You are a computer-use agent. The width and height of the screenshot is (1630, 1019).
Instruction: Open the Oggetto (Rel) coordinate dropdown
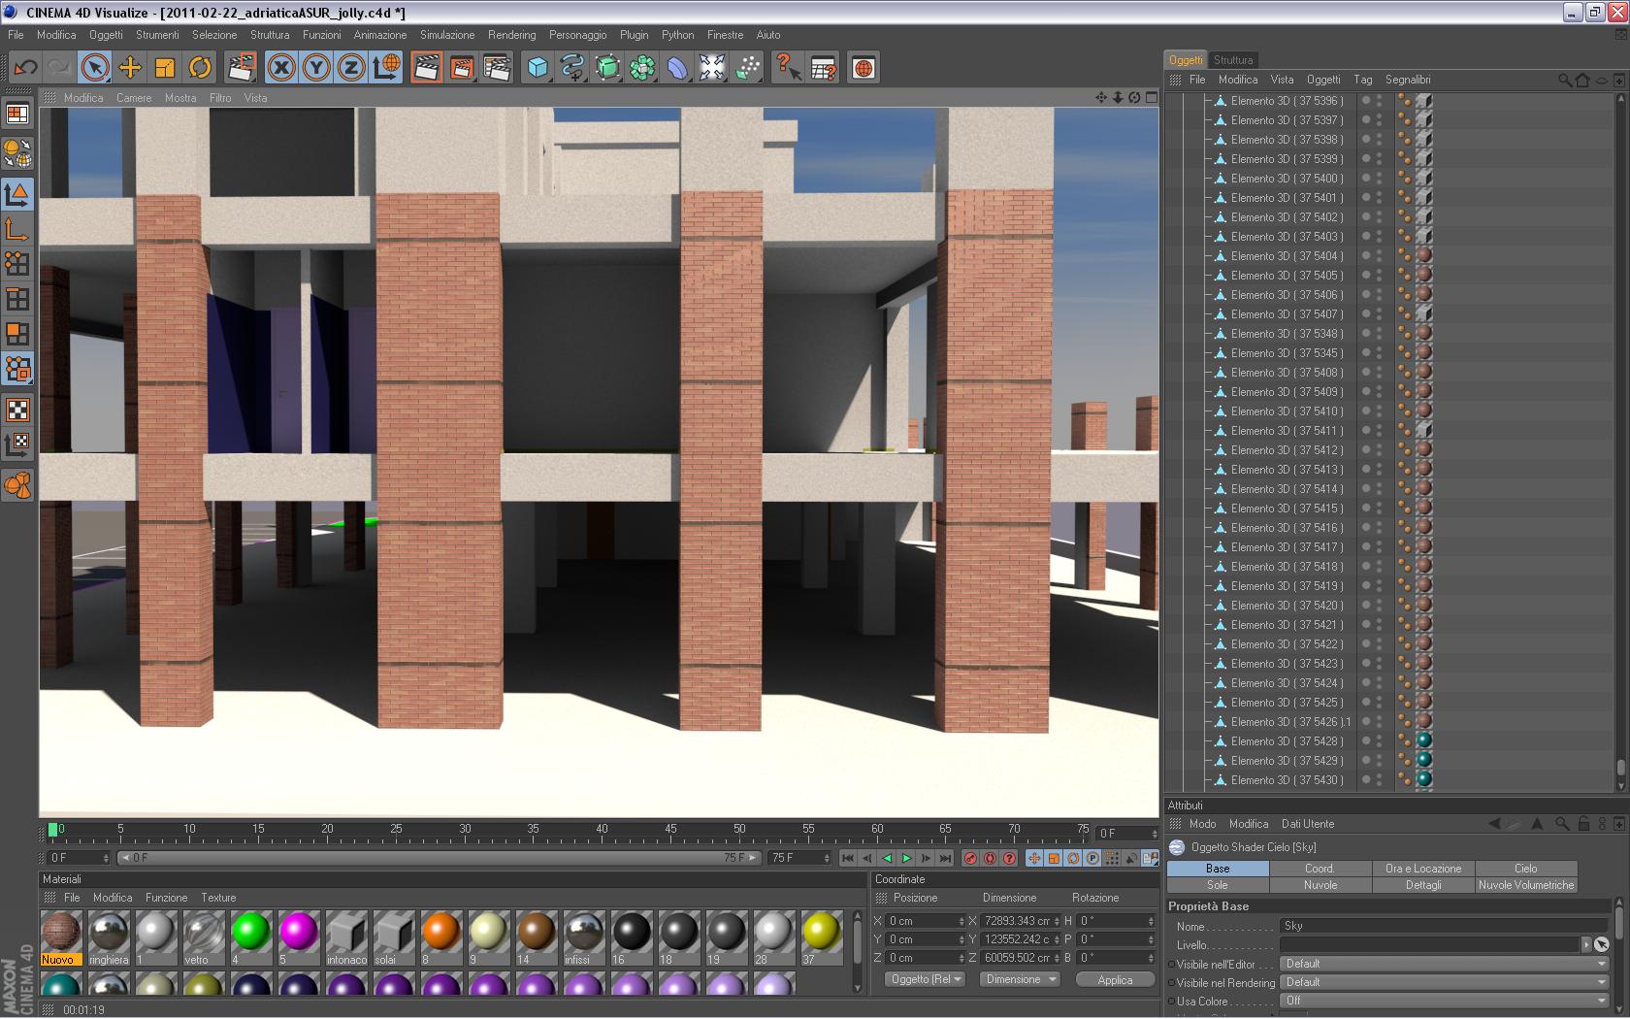pos(926,980)
